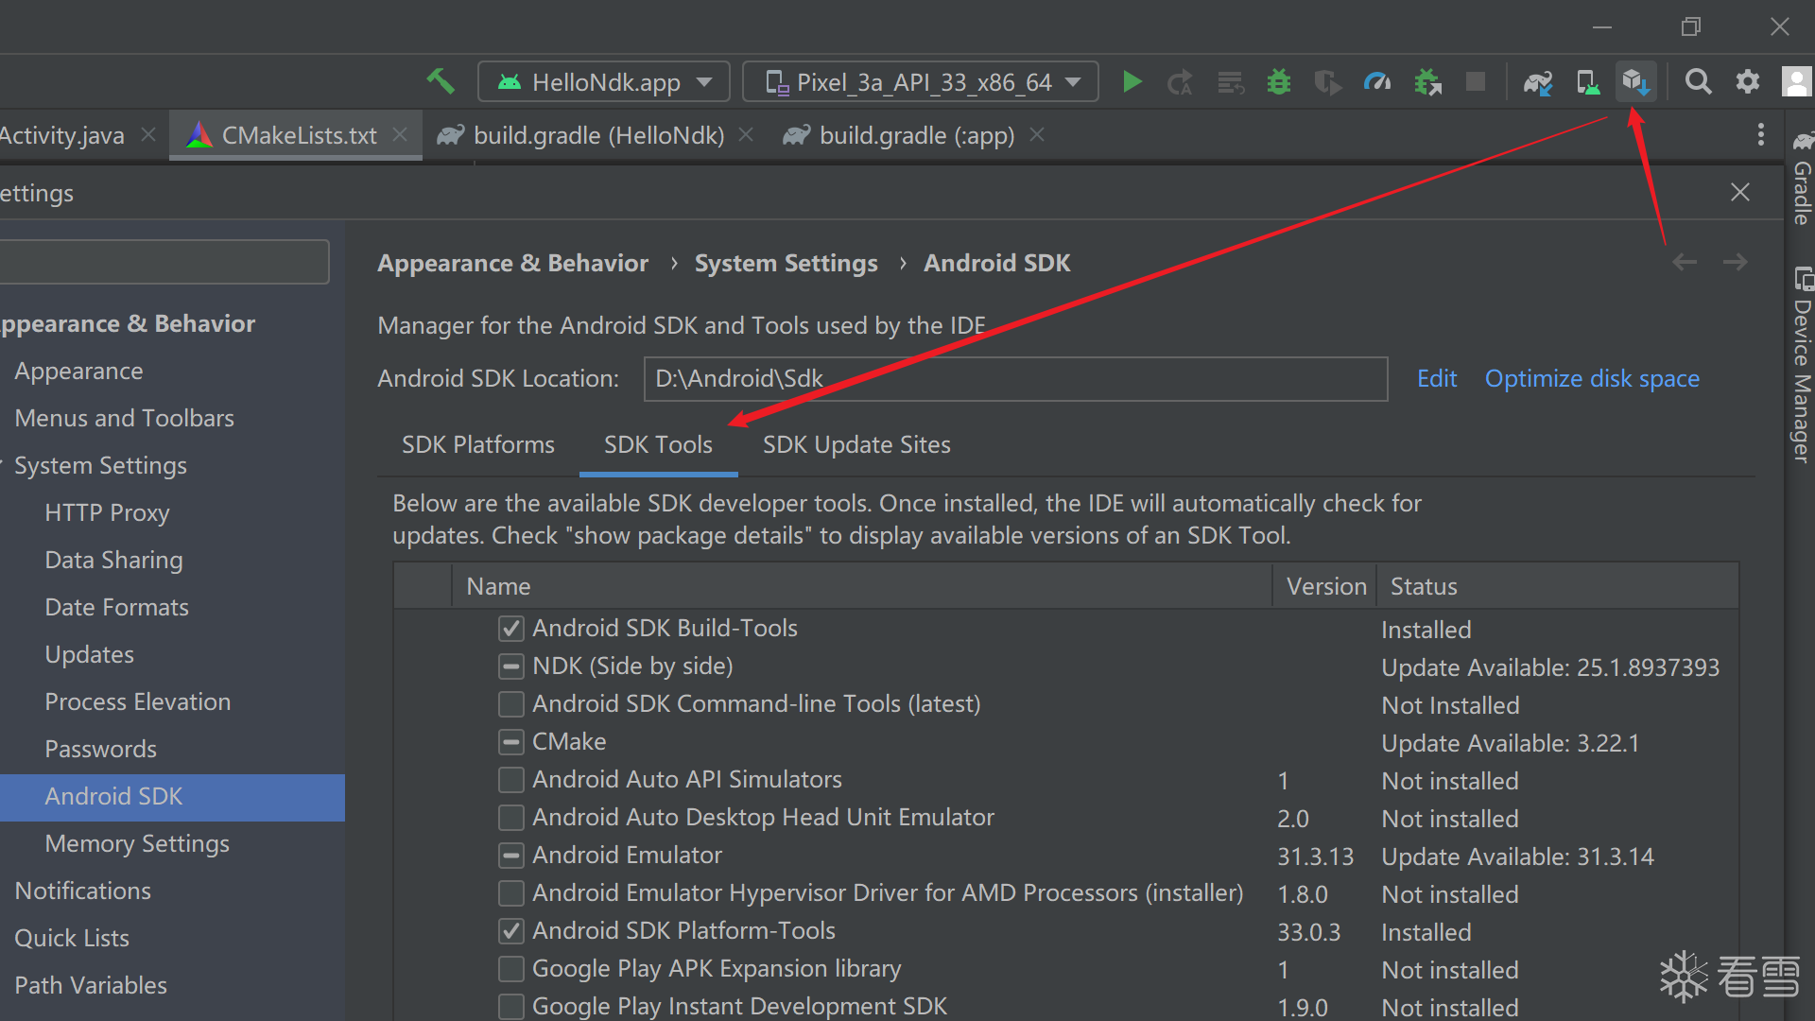Close the build.gradle (:app) tab

1037,135
